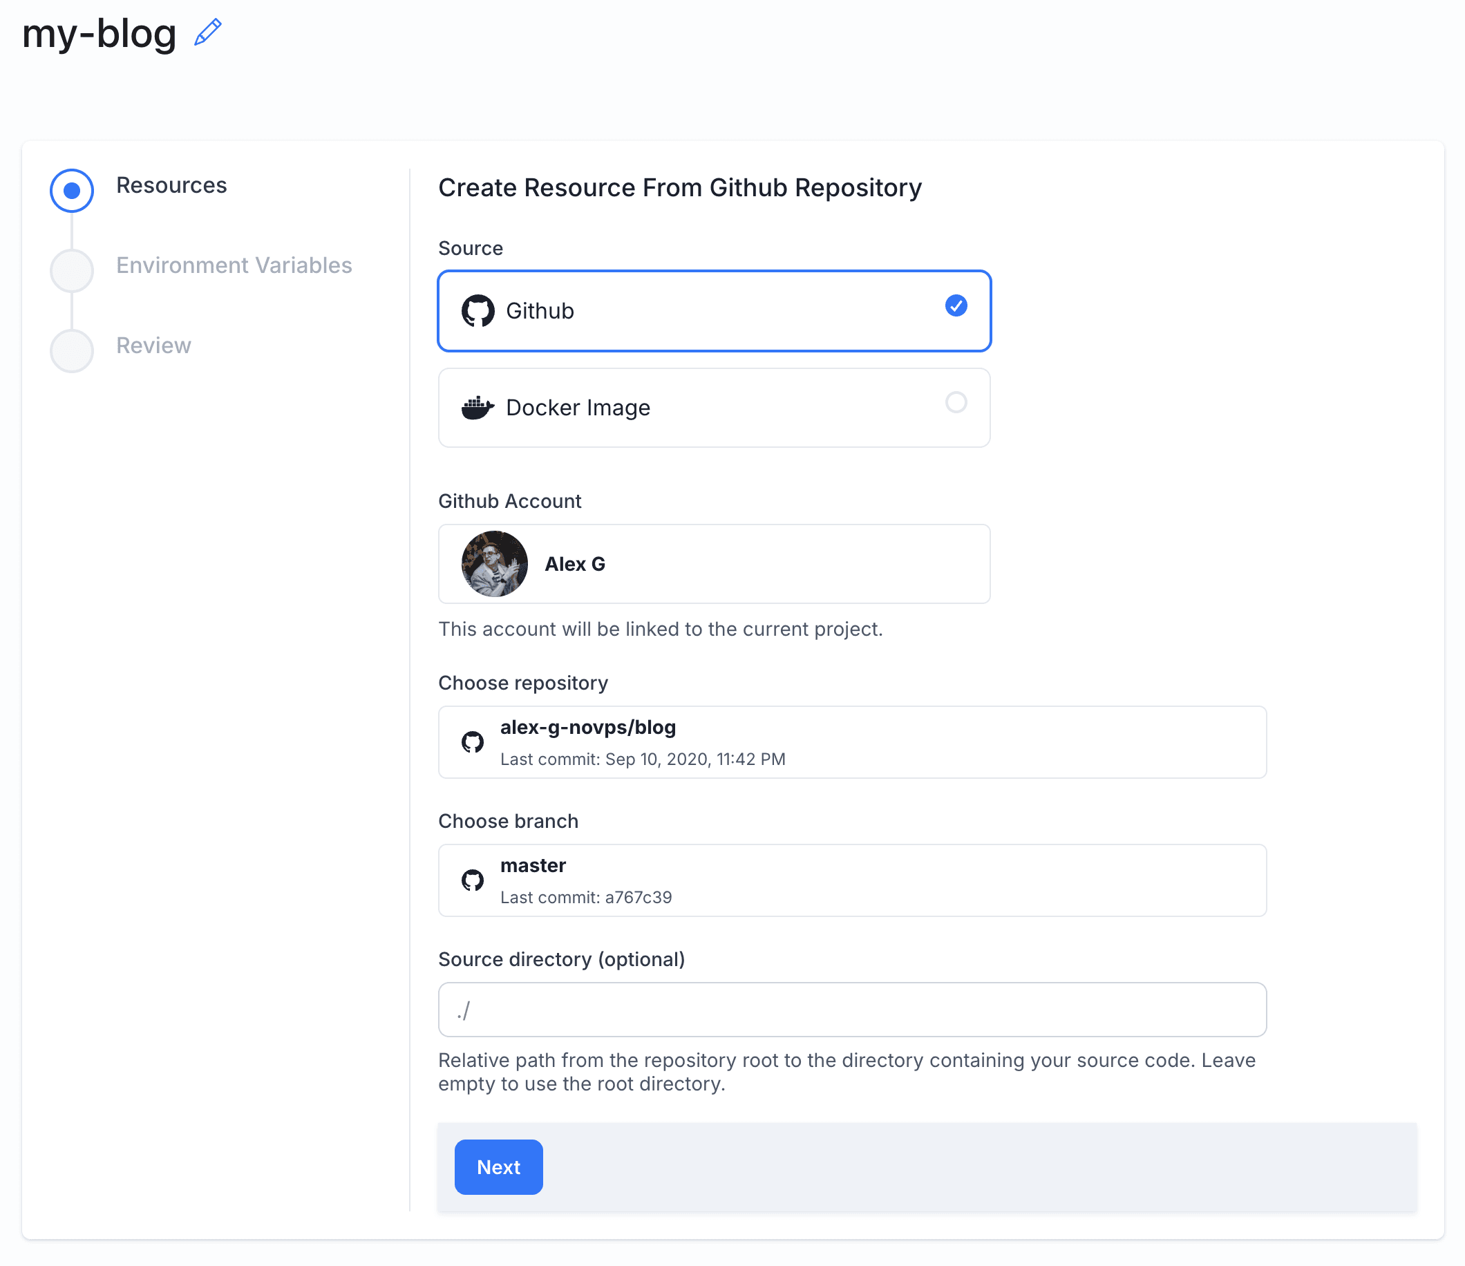Click the Review step circle
The height and width of the screenshot is (1266, 1465).
tap(71, 350)
